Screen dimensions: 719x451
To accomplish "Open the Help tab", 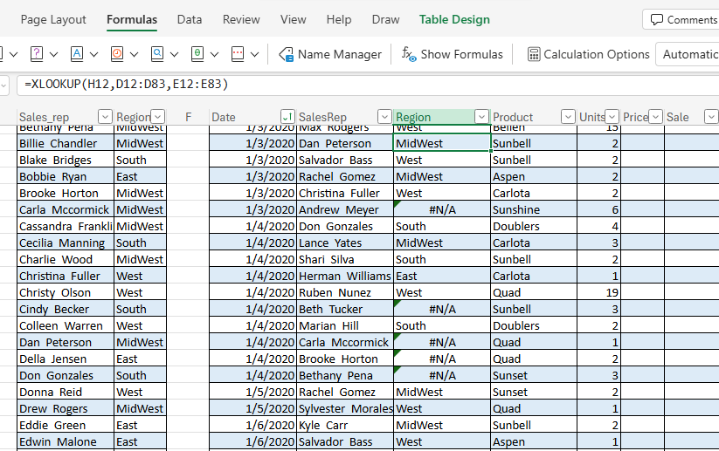I will tap(339, 20).
